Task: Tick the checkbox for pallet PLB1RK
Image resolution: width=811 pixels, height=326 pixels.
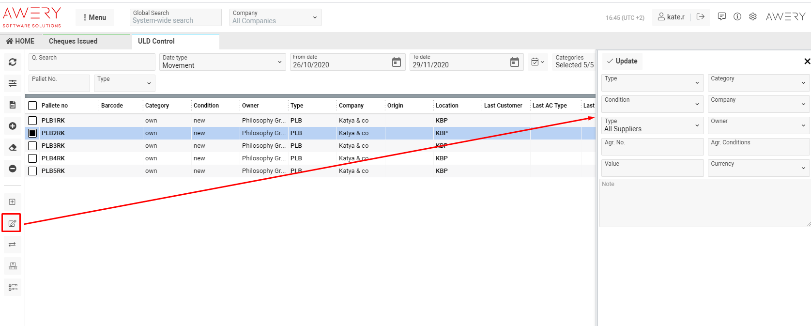Action: click(32, 121)
